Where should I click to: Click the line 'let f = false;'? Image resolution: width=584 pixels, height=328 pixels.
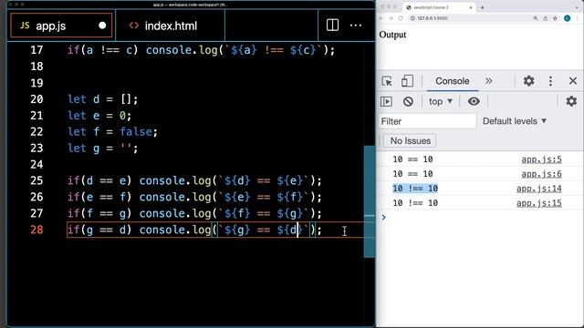112,131
